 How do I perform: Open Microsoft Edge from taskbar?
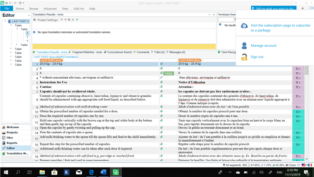91,172
